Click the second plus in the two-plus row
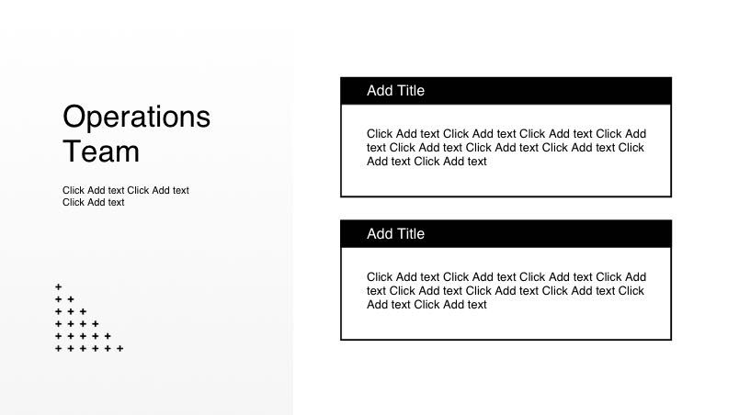The width and height of the screenshot is (739, 415). 71,298
